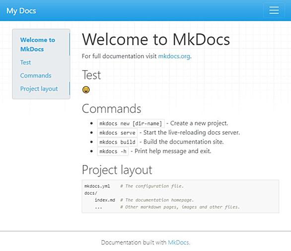Follow the MkDocs footer link
The image size is (291, 251).
tap(178, 243)
